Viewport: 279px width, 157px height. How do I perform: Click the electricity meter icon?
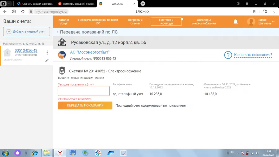[x=62, y=70]
